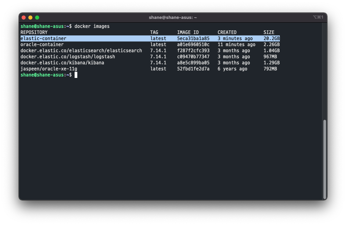Click the 7.14.1 tag of elasticsearch
Image resolution: width=346 pixels, height=225 pixels.
[158, 51]
